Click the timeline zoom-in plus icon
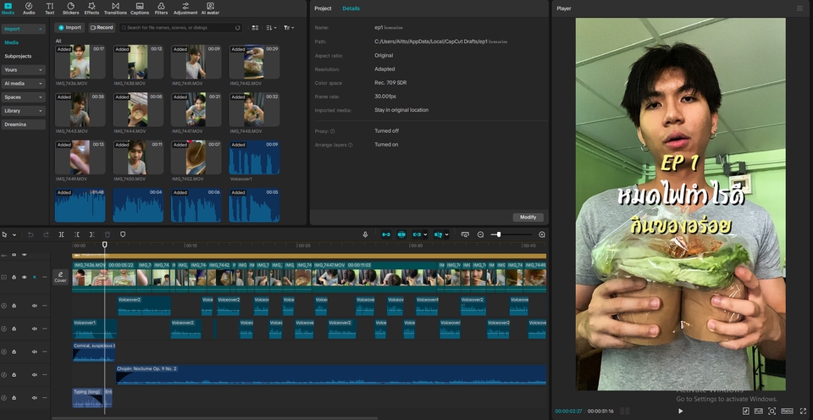The height and width of the screenshot is (420, 813). tap(542, 235)
